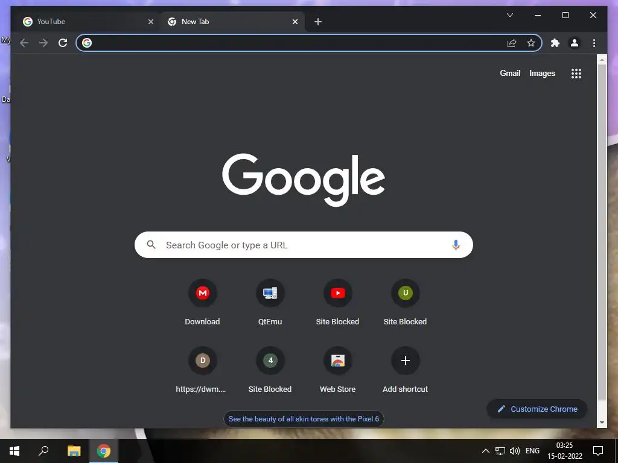Bookmark this tab with the star icon
This screenshot has width=618, height=463.
click(x=531, y=43)
